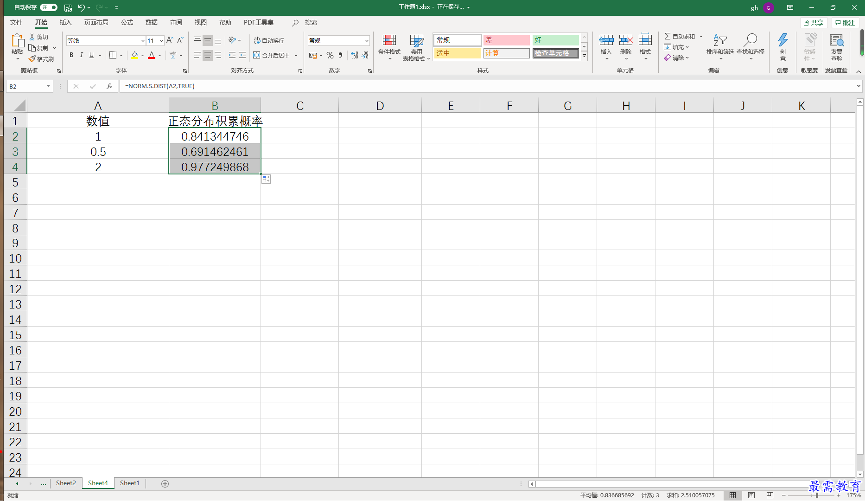Click the decrease indent icon
Viewport: 865px width, 501px height.
232,55
